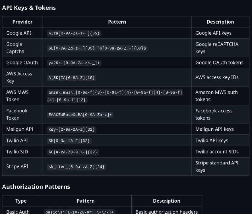Click the "Description" header in the Authorization Patterns table
252x214 pixels.
(167, 201)
